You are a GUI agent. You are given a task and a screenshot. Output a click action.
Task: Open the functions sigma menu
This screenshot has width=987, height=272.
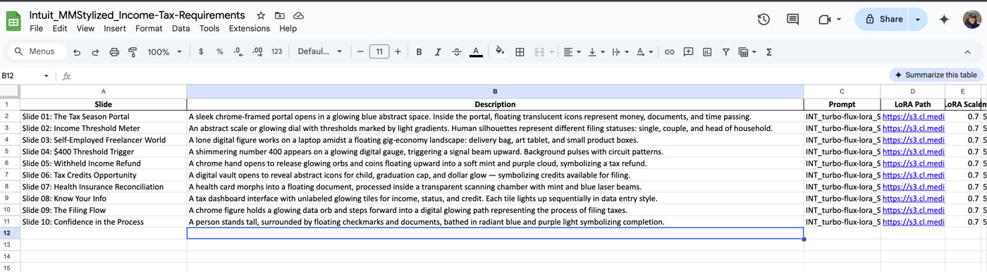click(x=768, y=52)
